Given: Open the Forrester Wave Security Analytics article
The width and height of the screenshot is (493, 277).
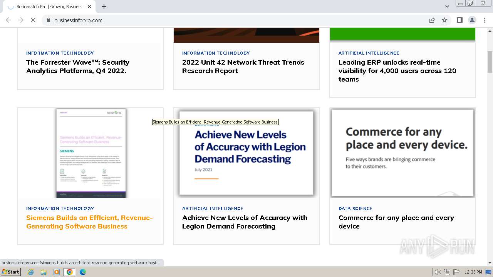Looking at the screenshot, I should click(78, 67).
